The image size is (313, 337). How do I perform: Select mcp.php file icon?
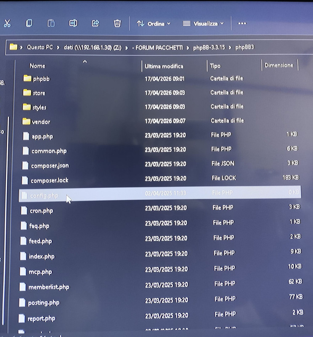pos(23,271)
